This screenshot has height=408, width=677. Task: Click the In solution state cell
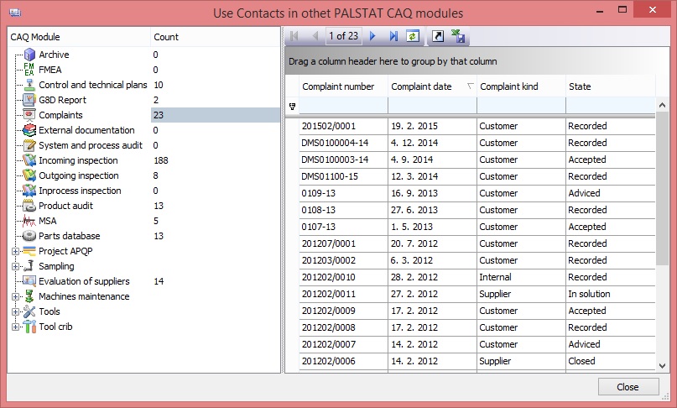click(610, 294)
